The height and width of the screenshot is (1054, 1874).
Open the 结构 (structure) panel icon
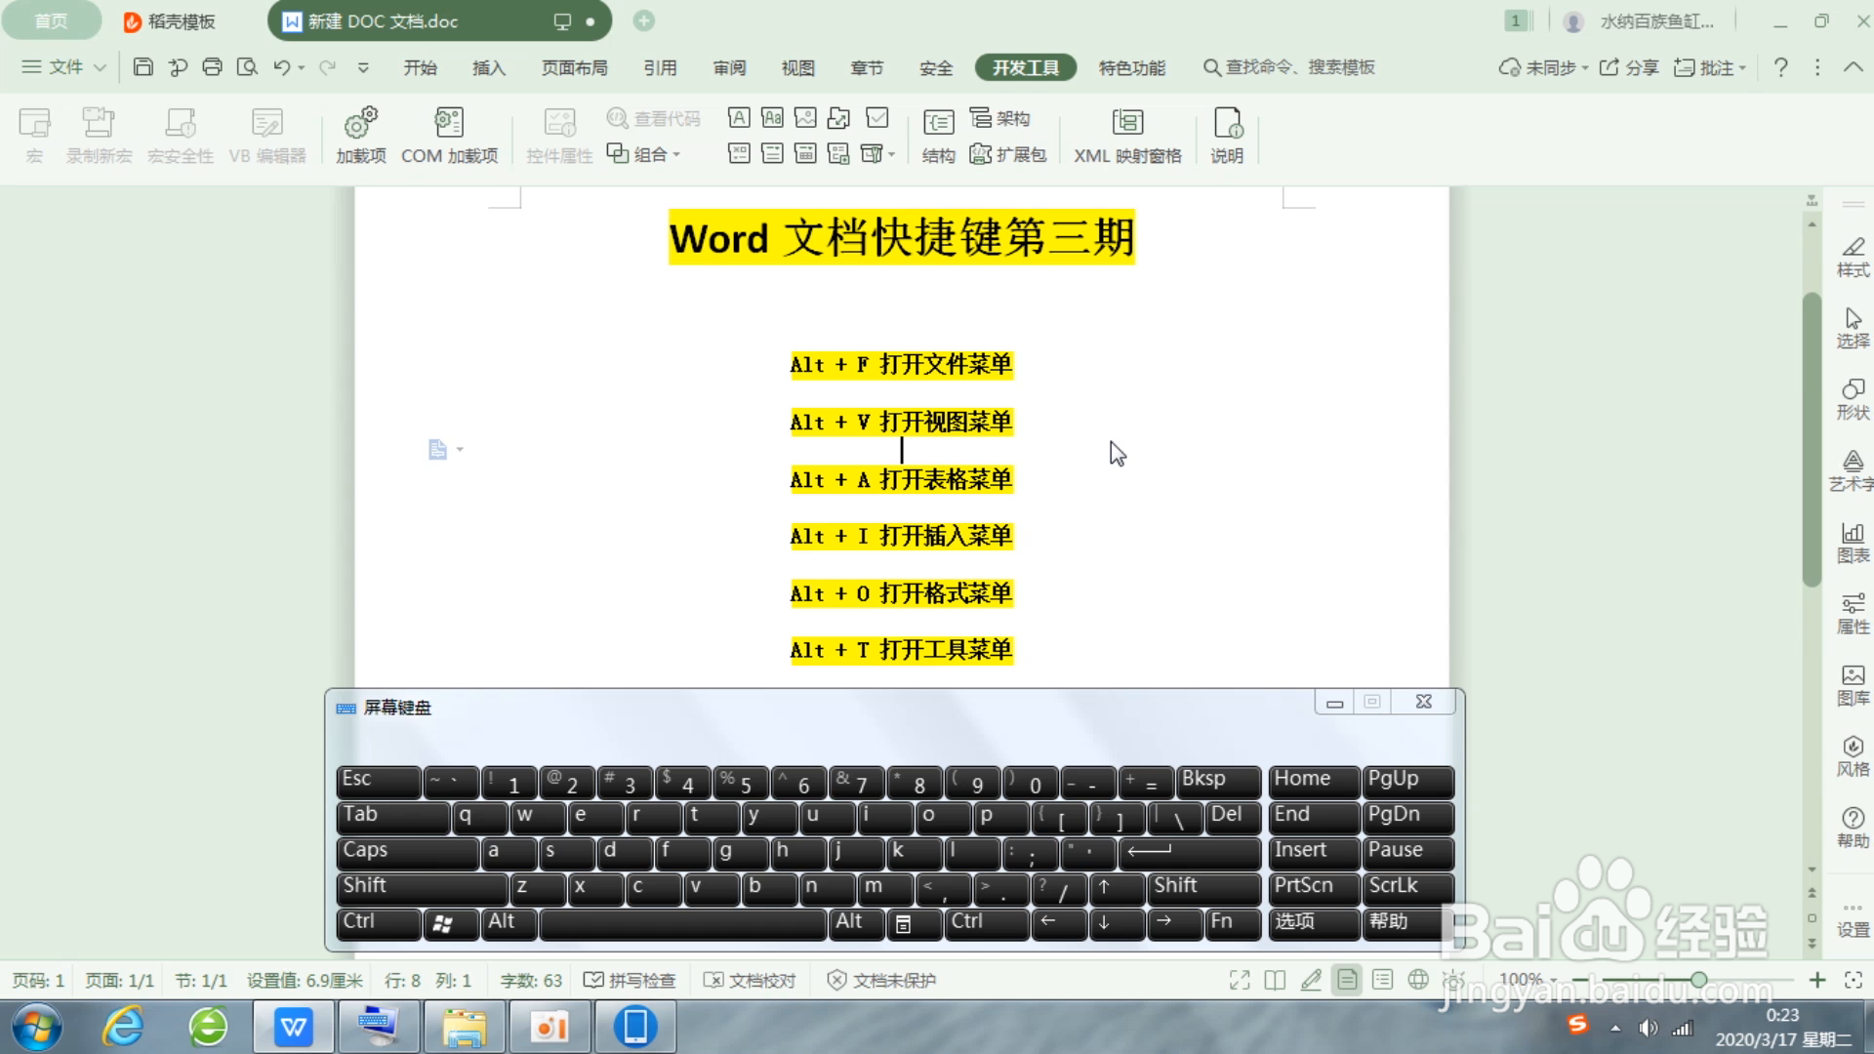(x=937, y=134)
